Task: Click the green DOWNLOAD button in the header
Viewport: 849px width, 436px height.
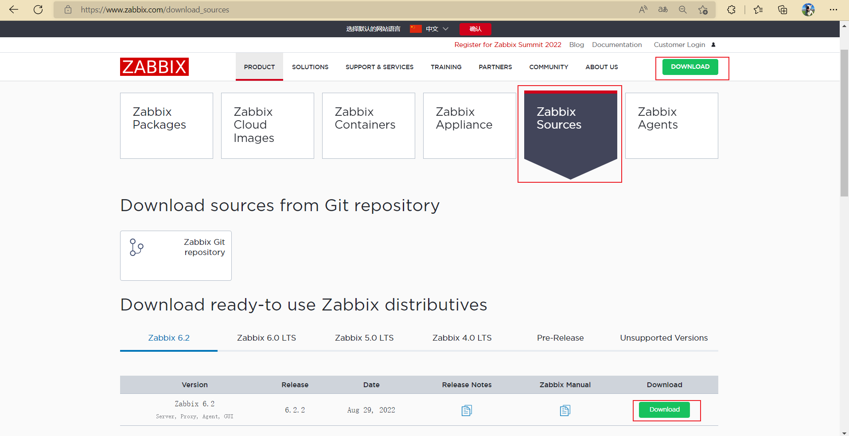Action: 689,67
